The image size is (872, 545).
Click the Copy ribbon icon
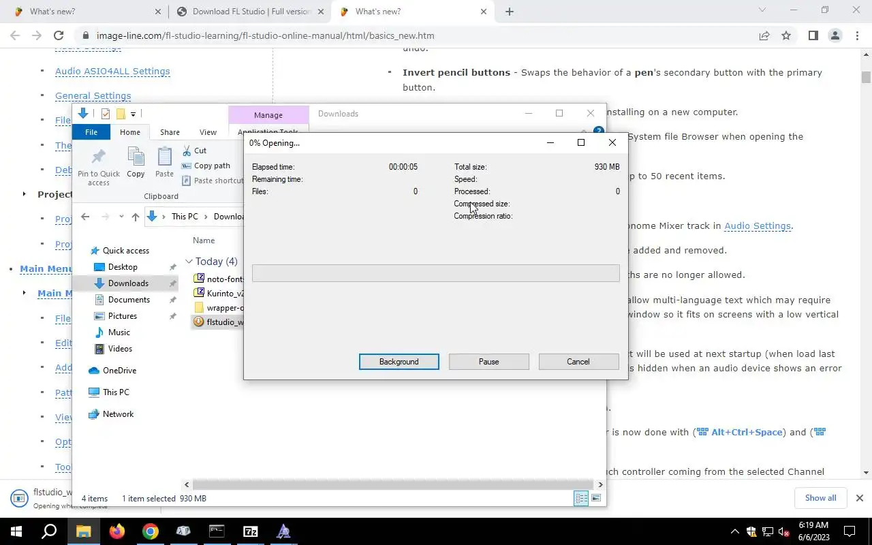[x=136, y=163]
